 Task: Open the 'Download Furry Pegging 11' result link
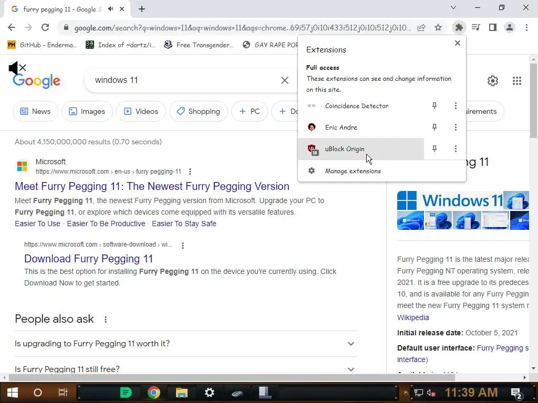[88, 259]
